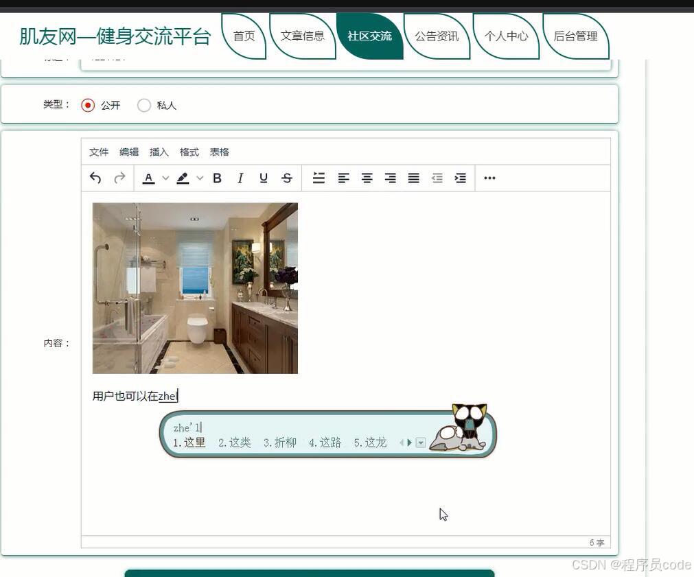Select the 私人 radio button
The height and width of the screenshot is (577, 694).
[144, 105]
